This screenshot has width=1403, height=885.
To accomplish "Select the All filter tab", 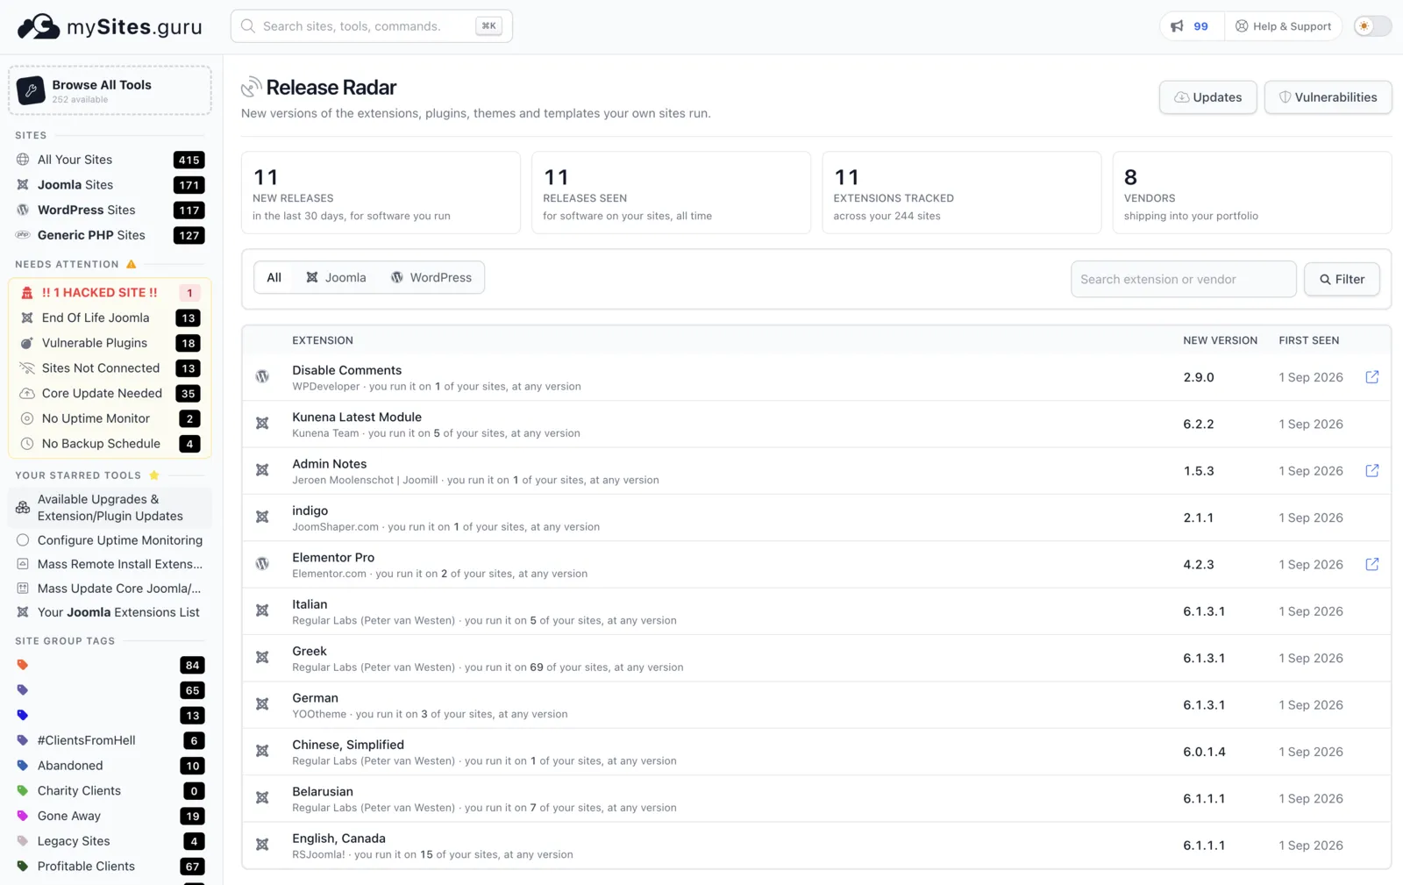I will tap(274, 277).
